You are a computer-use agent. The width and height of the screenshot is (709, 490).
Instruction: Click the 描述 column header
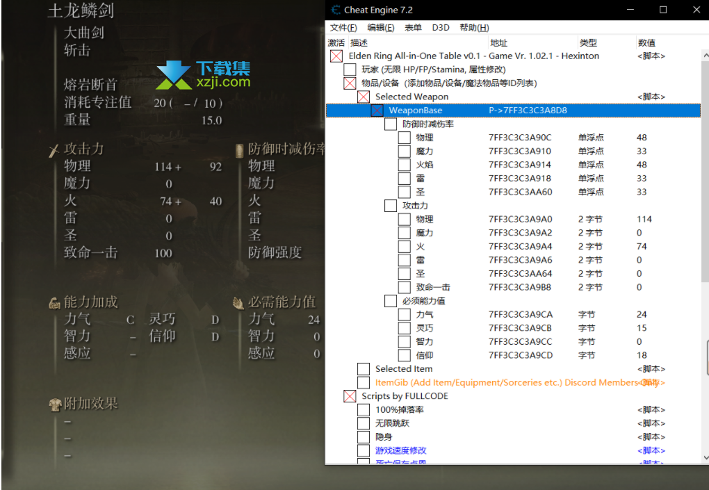359,43
